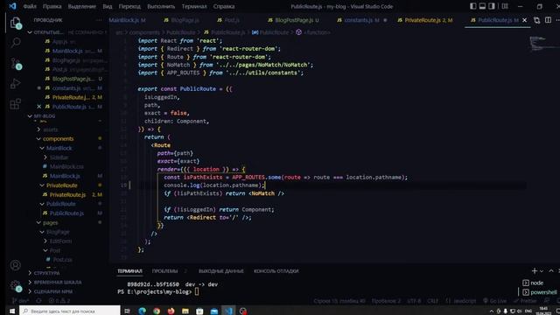560x315 pixels.
Task: Click dev branch indicator in status bar
Action: (x=21, y=301)
